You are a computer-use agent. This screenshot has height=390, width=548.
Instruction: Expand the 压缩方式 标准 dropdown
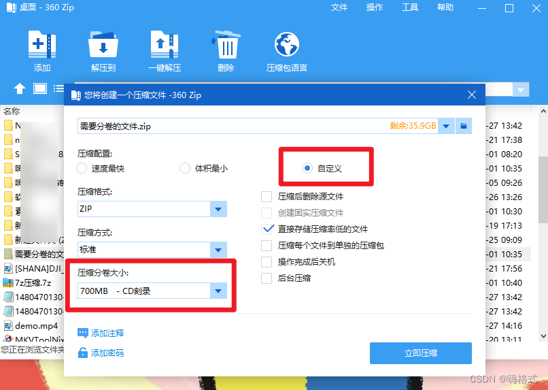point(218,250)
